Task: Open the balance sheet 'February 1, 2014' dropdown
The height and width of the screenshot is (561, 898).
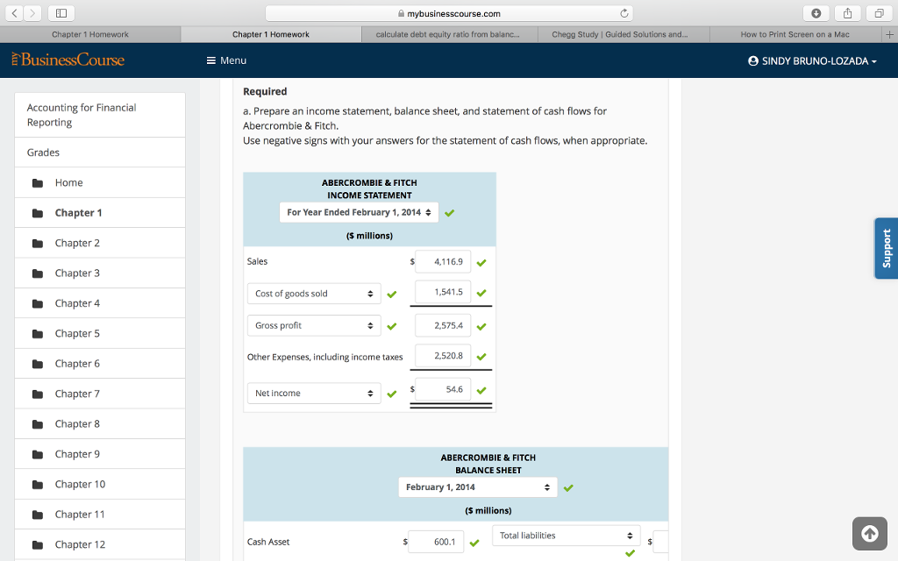Action: (478, 487)
